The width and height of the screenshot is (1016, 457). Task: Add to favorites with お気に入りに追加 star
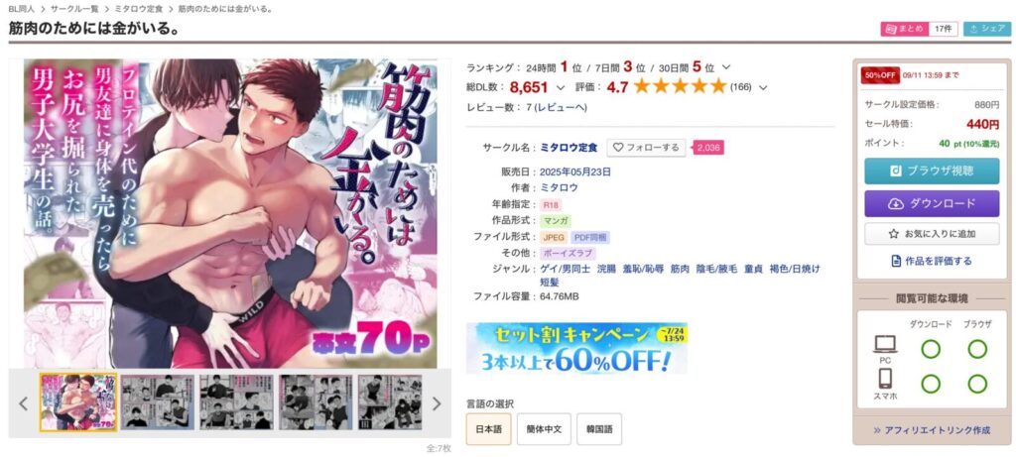932,234
